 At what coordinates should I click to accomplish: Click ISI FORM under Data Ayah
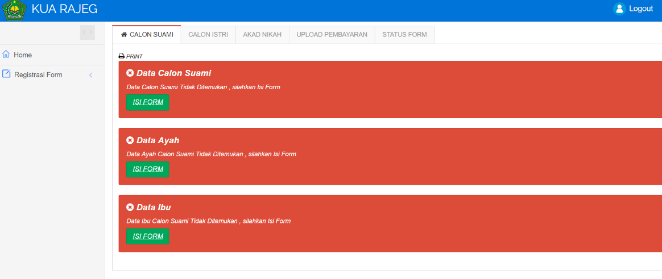pos(148,169)
